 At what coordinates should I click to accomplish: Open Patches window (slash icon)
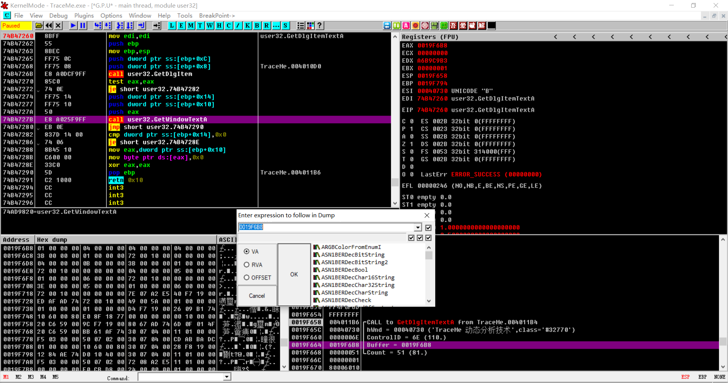coord(238,25)
